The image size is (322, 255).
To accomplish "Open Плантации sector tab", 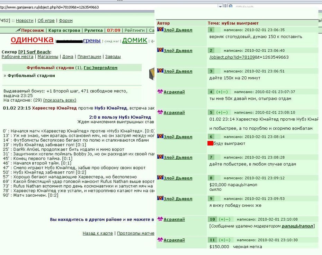I will (x=89, y=57).
